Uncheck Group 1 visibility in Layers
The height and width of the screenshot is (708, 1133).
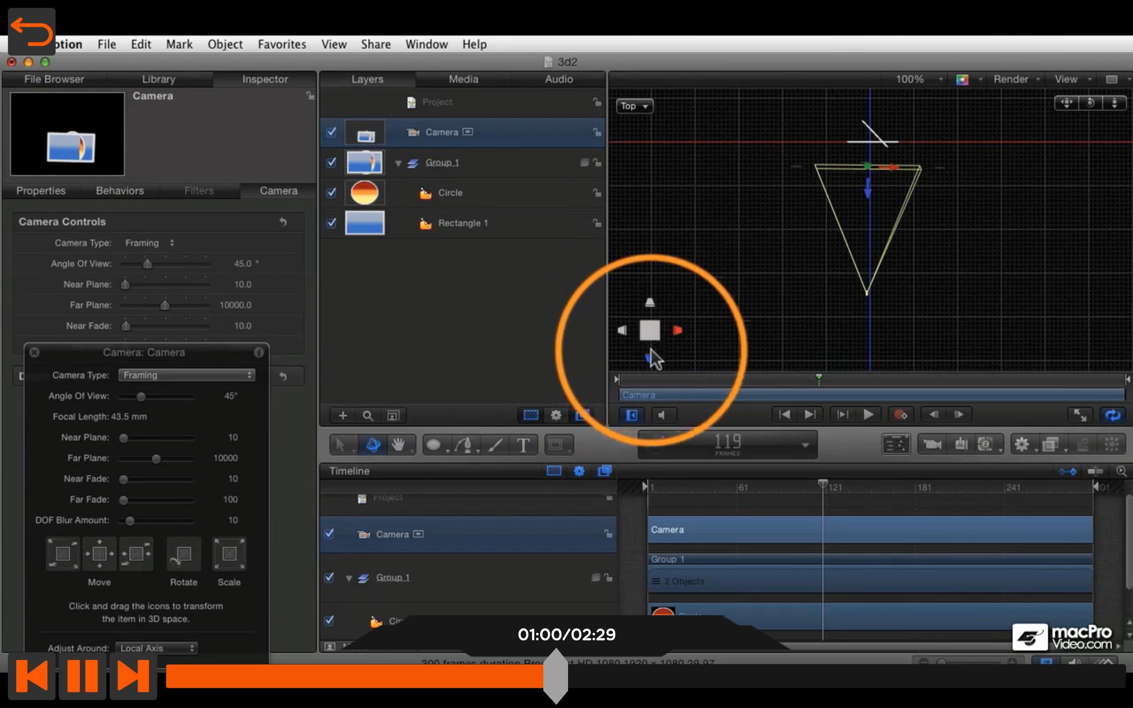coord(332,162)
